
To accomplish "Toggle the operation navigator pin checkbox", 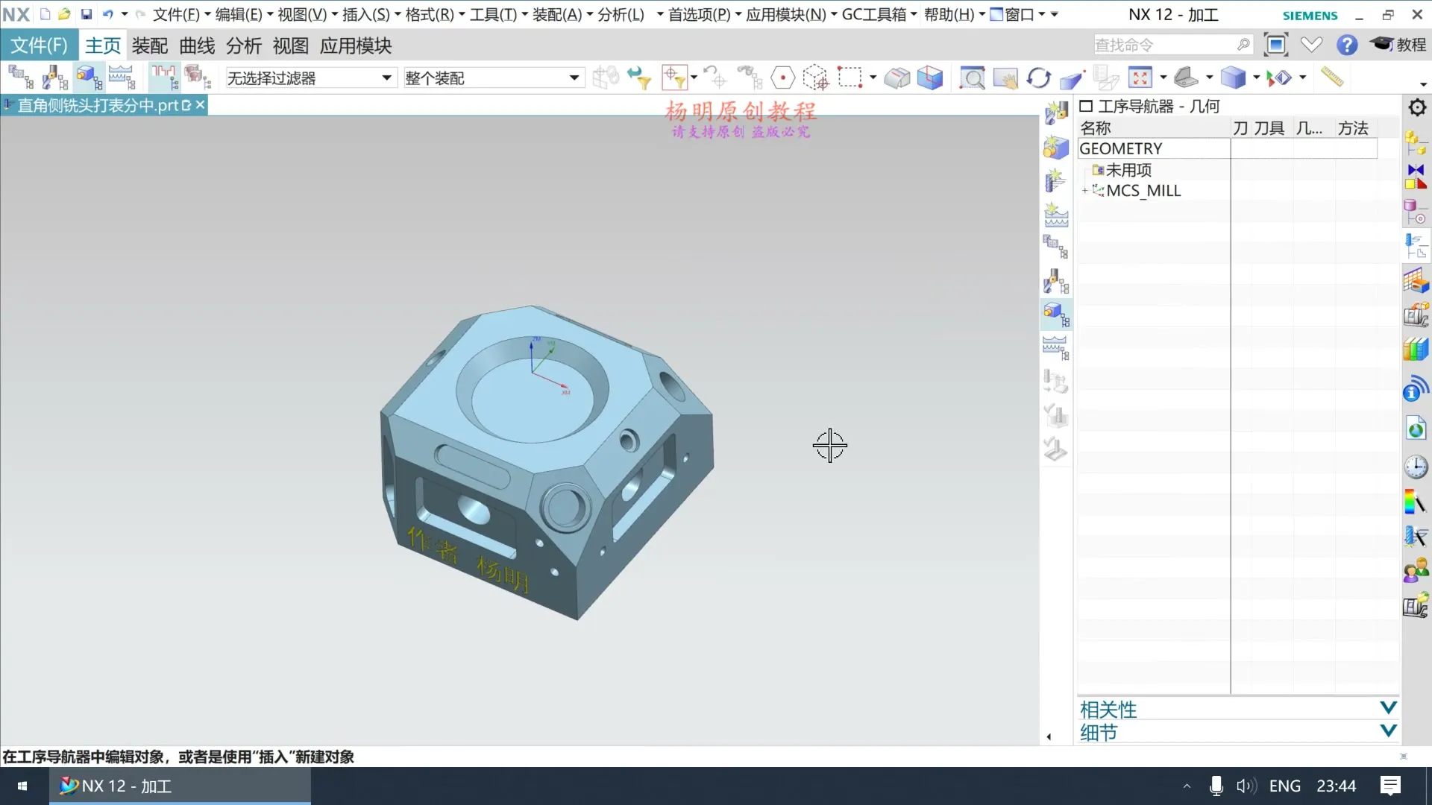I will pos(1086,107).
